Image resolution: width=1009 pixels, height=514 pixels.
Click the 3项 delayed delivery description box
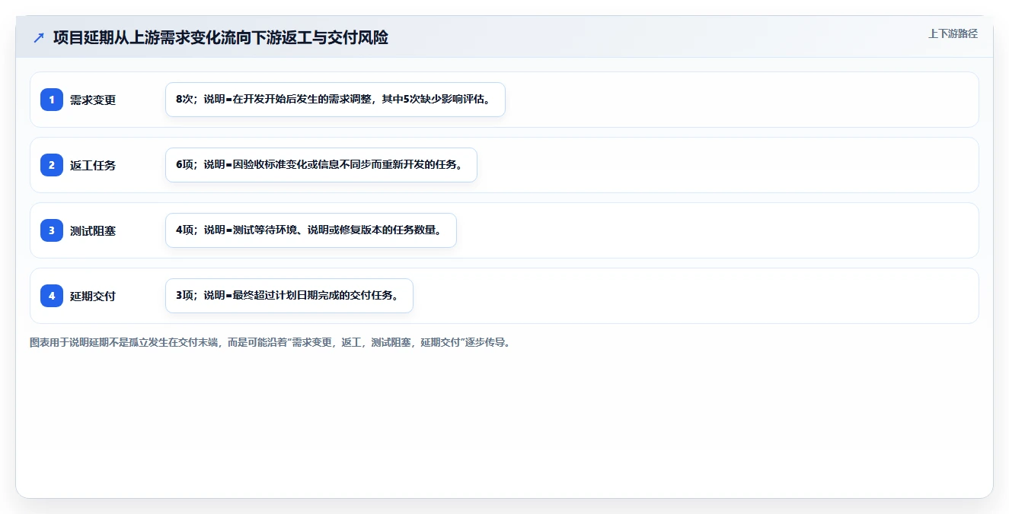pyautogui.click(x=289, y=296)
